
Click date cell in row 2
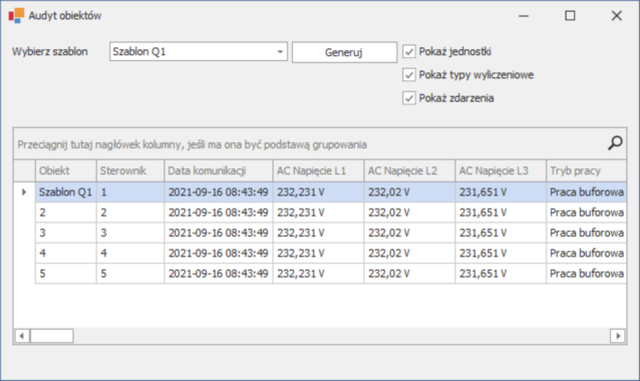click(218, 213)
